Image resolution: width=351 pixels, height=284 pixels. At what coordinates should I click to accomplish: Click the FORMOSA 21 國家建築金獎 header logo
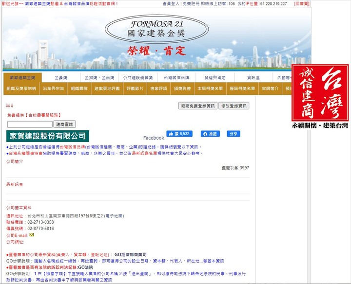pos(157,29)
